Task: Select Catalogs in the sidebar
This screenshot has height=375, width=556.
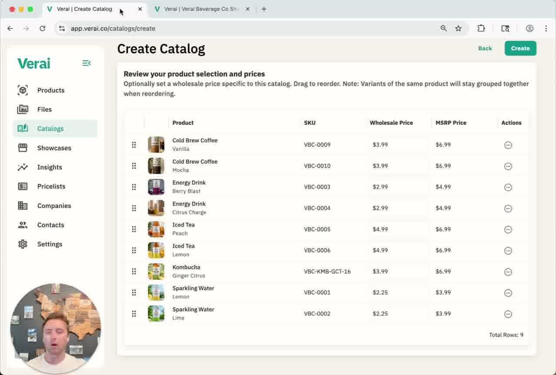Action: click(x=55, y=128)
